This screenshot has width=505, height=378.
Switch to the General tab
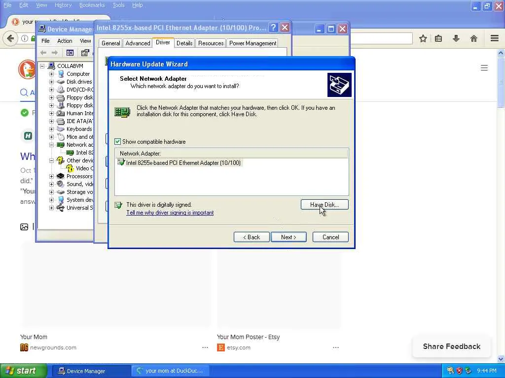click(110, 43)
